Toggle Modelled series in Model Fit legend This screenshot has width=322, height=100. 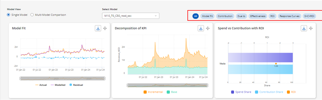tap(58, 85)
